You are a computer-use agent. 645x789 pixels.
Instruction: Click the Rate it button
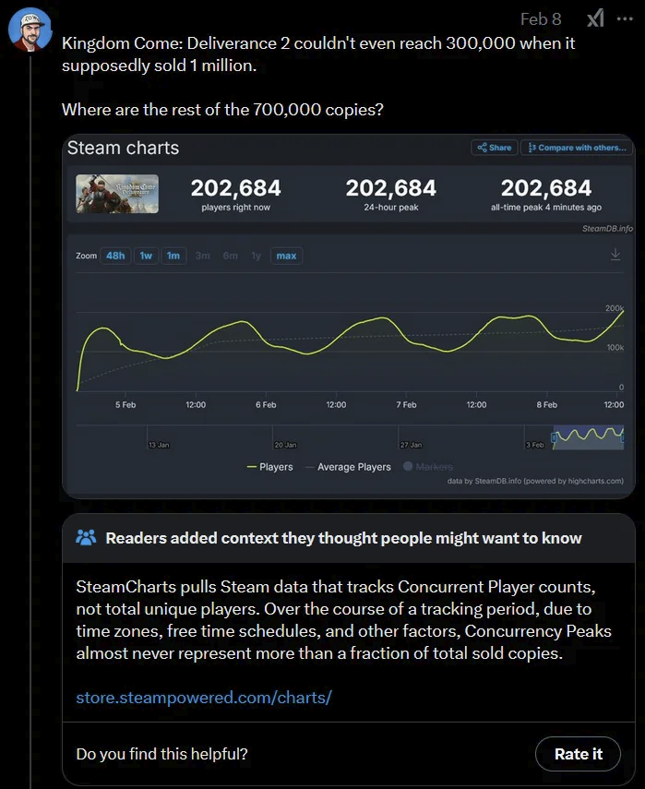point(578,754)
